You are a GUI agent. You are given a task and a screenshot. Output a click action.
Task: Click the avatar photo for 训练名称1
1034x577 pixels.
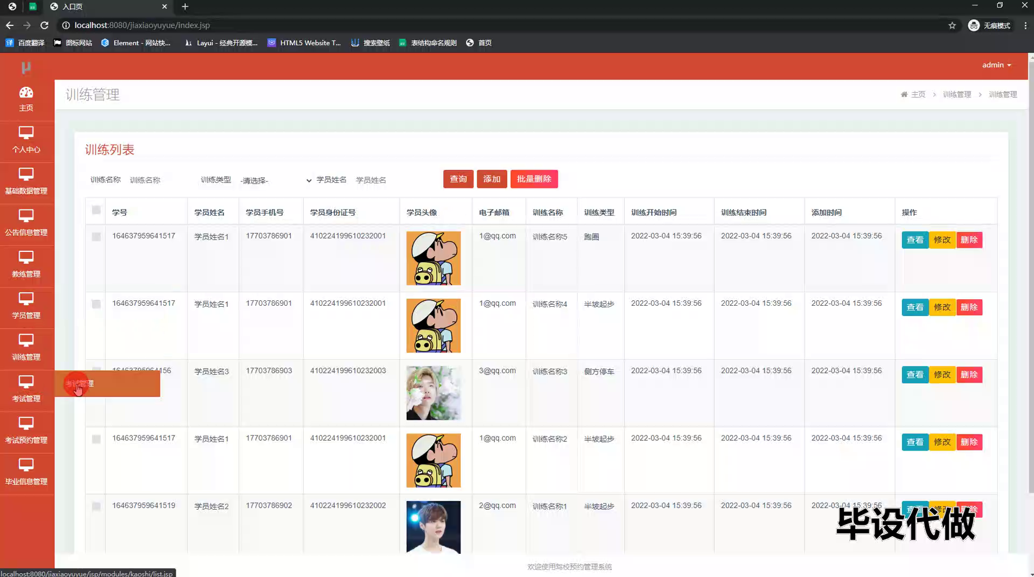click(x=434, y=527)
